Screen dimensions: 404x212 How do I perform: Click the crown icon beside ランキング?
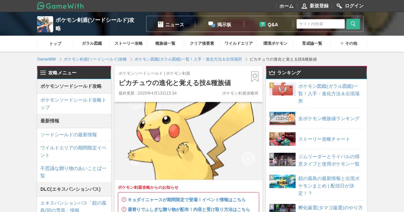(272, 72)
